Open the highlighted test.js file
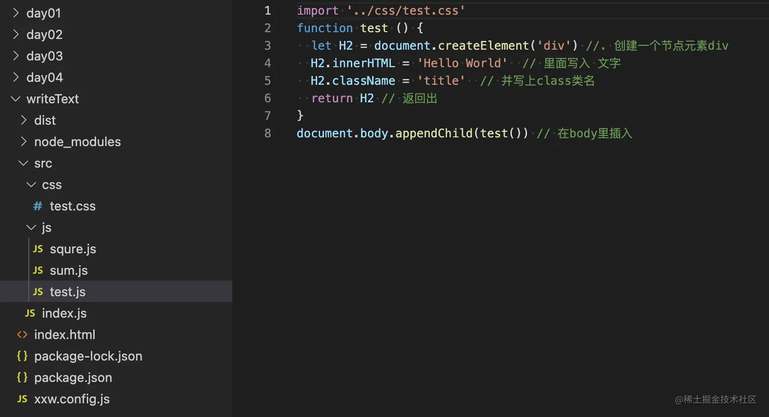Image resolution: width=769 pixels, height=417 pixels. [116, 292]
